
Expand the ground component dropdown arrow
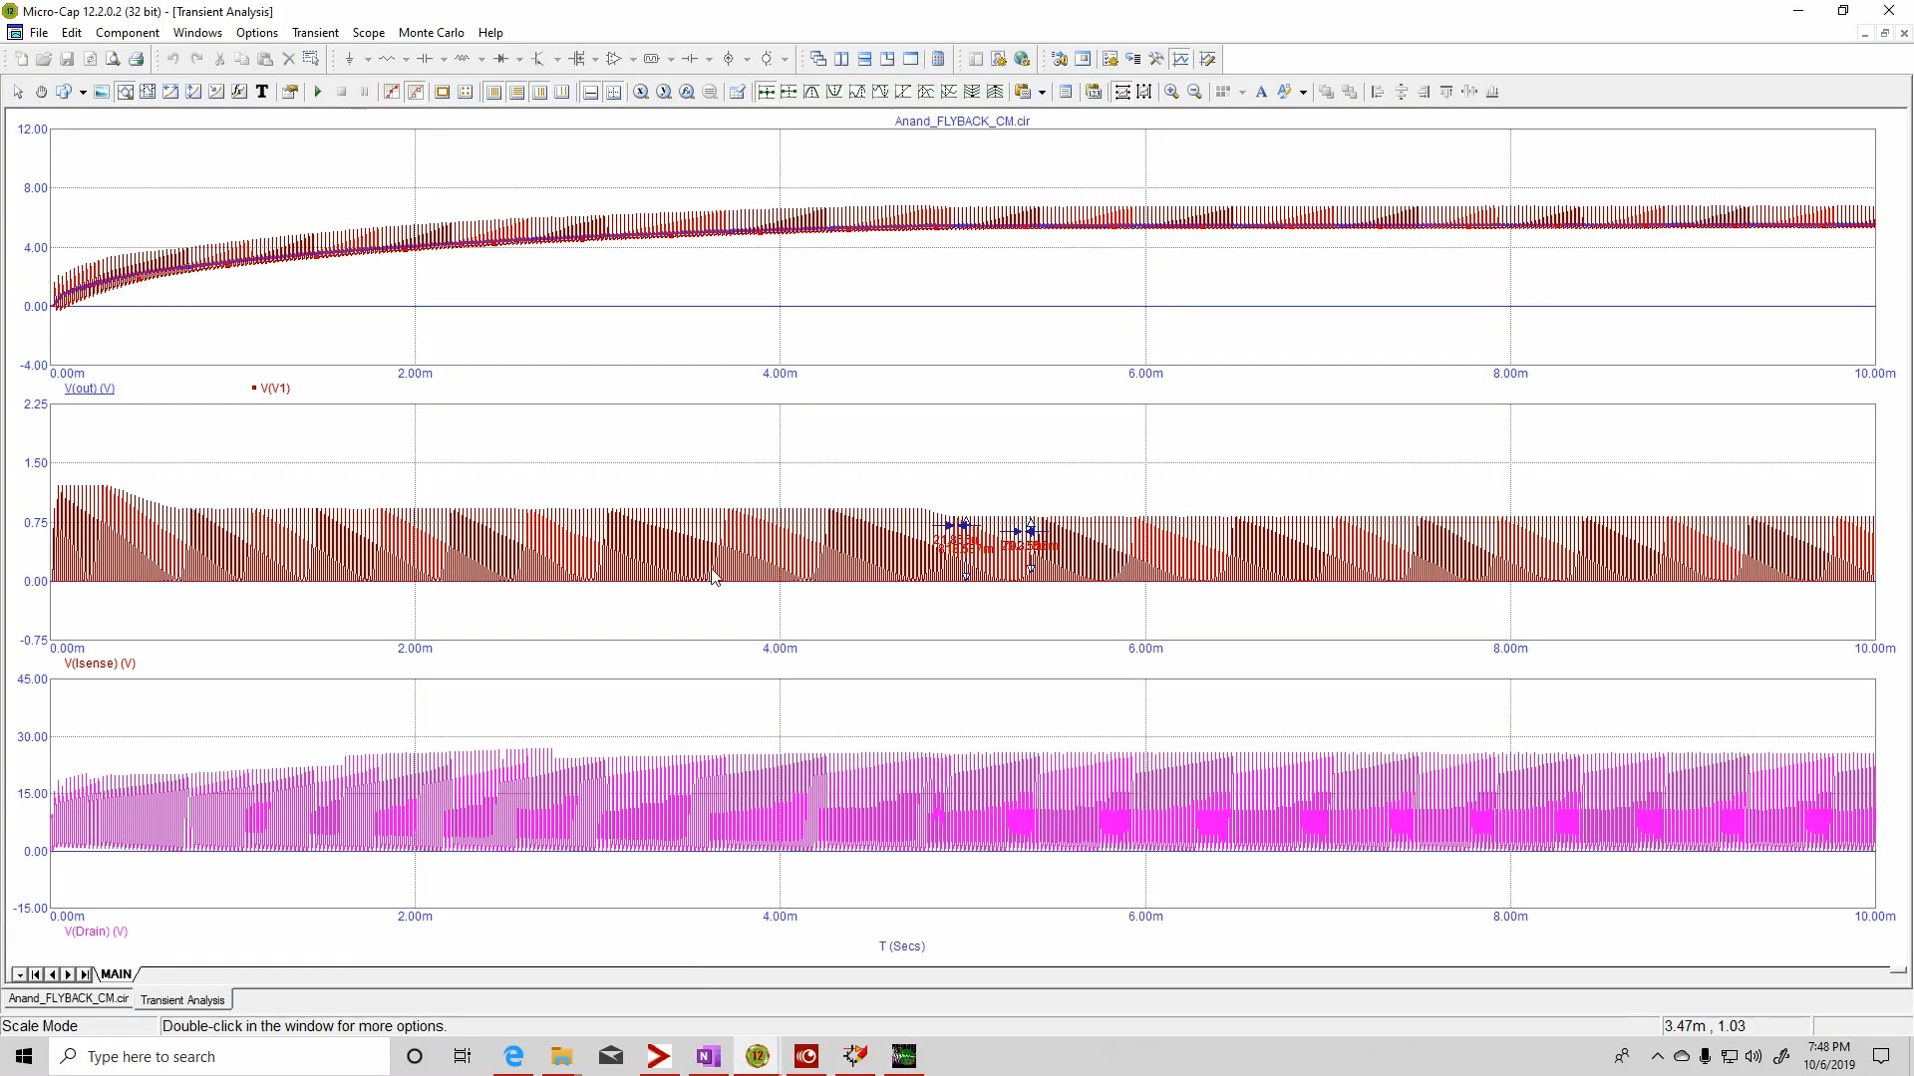tap(368, 59)
